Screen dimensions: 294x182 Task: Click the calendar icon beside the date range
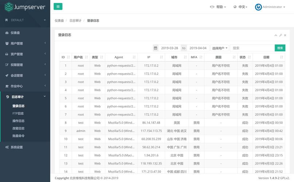(156, 48)
